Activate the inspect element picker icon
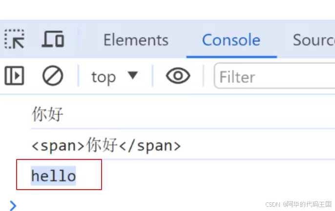 tap(14, 39)
